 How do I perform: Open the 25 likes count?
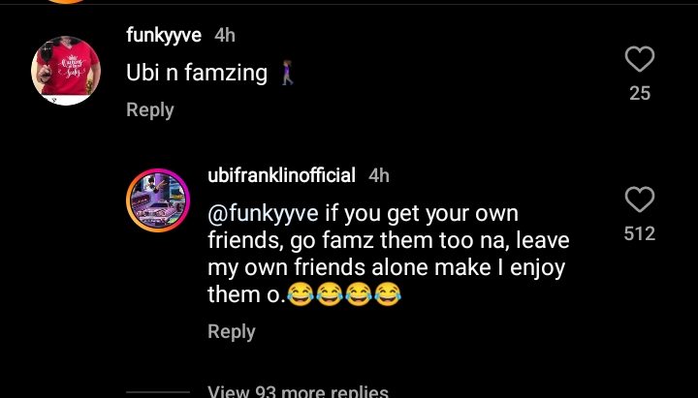[x=639, y=93]
